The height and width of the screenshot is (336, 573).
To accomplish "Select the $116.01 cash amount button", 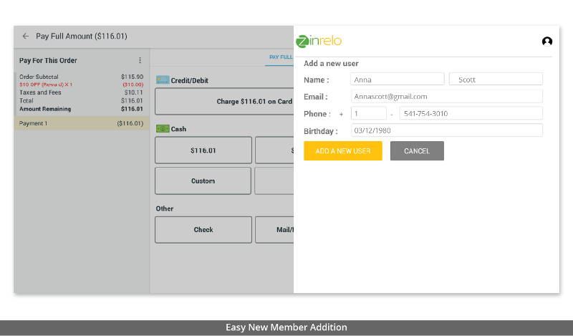I will tap(203, 150).
